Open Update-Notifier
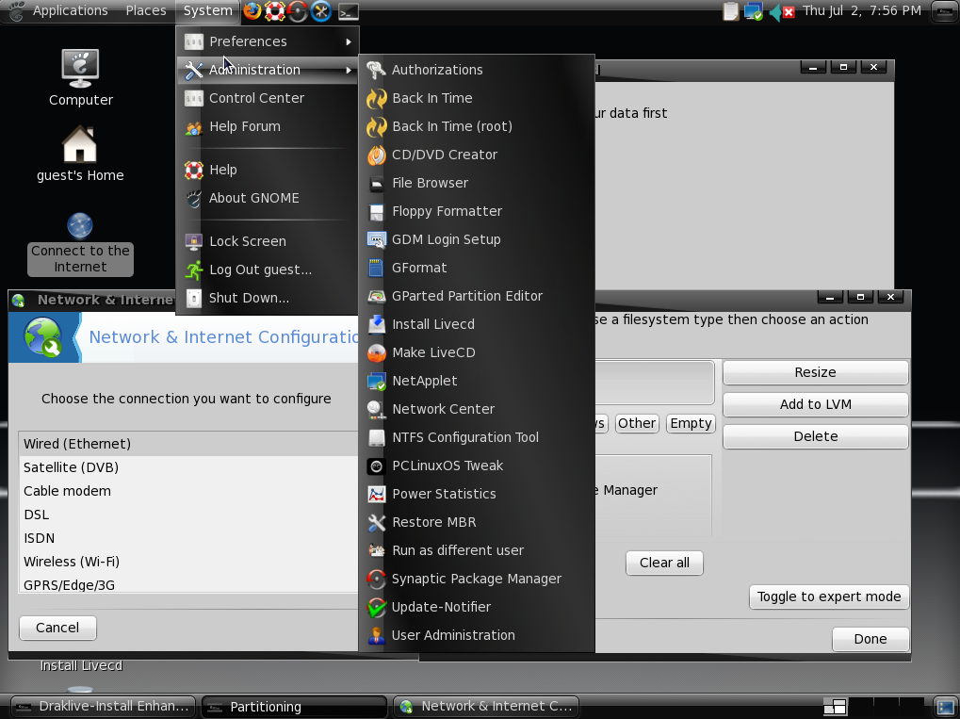Viewport: 960px width, 719px height. 477,607
